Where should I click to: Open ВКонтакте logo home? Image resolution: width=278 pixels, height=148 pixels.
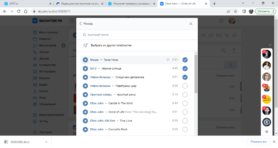[47, 21]
